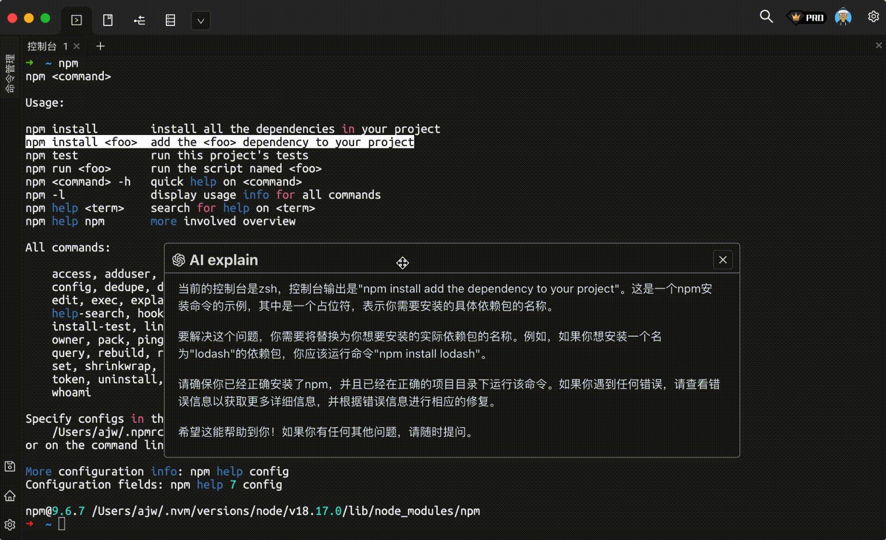Screen dimensions: 886x540
Task: Close the panel via top-right X
Action: click(x=879, y=45)
